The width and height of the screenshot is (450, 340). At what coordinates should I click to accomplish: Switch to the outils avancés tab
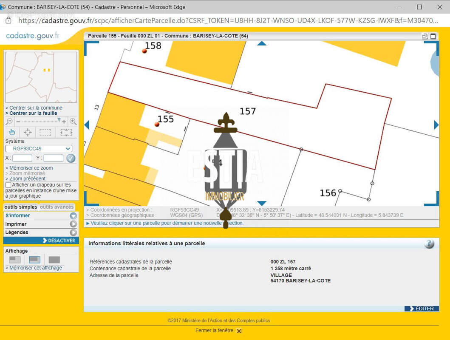pos(57,207)
